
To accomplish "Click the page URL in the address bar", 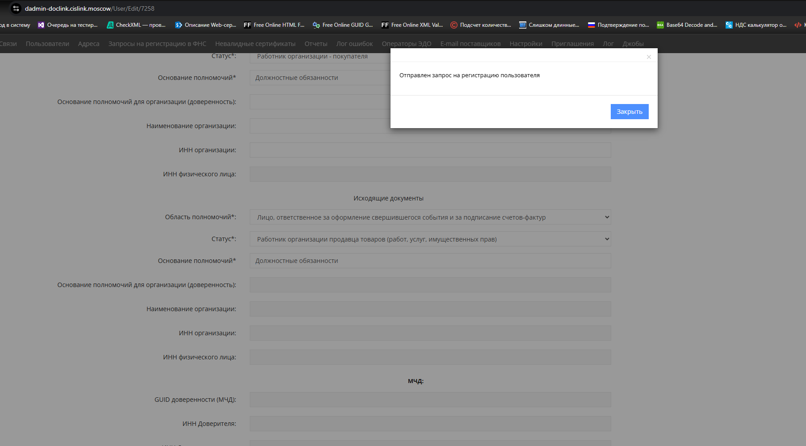I will (89, 8).
